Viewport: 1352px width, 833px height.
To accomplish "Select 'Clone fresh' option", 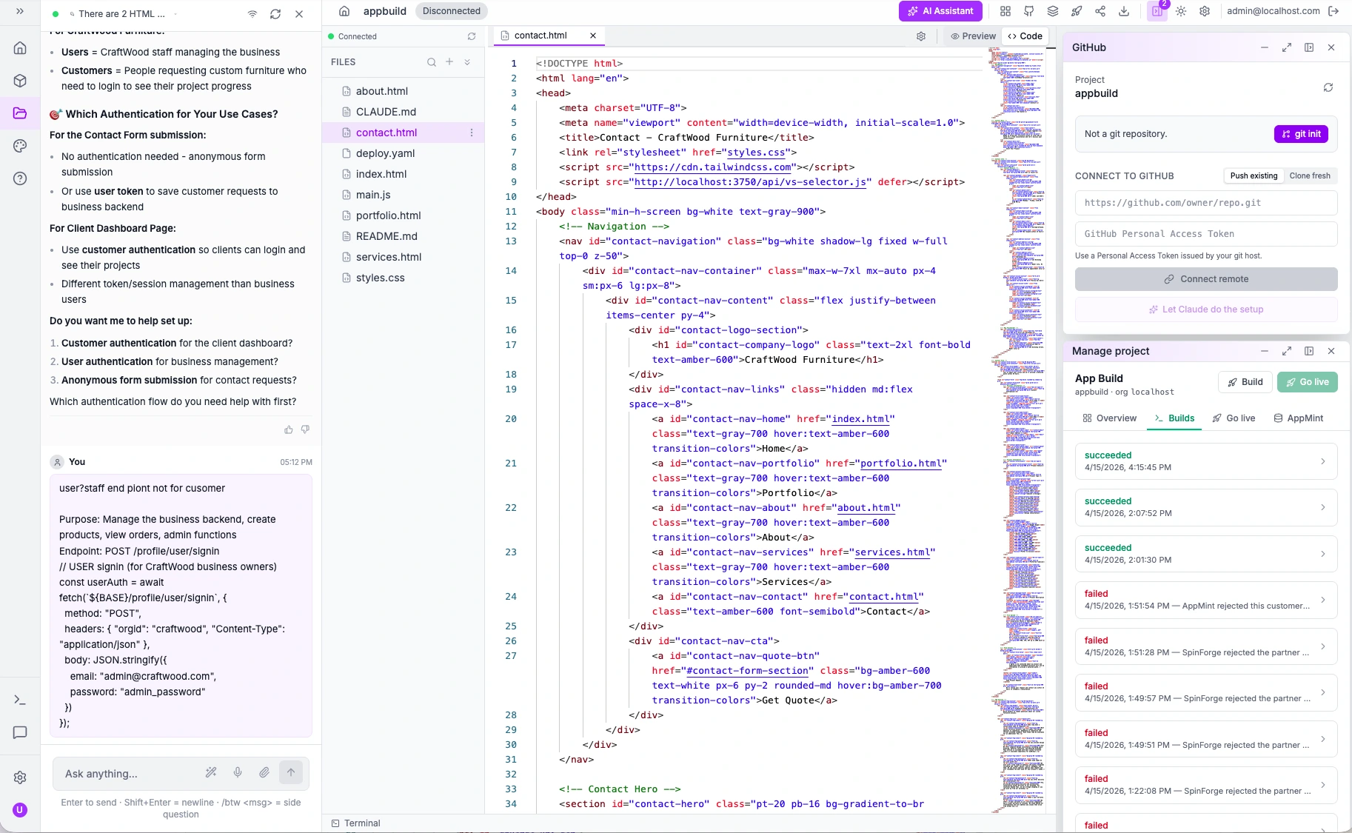I will tap(1310, 176).
